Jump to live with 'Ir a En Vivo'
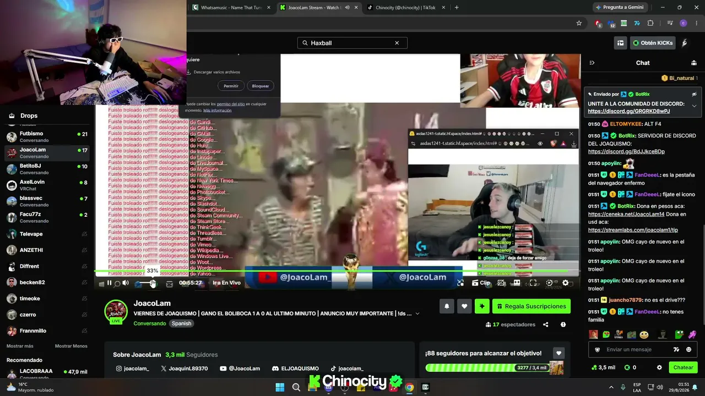Image resolution: width=705 pixels, height=396 pixels. [x=226, y=283]
